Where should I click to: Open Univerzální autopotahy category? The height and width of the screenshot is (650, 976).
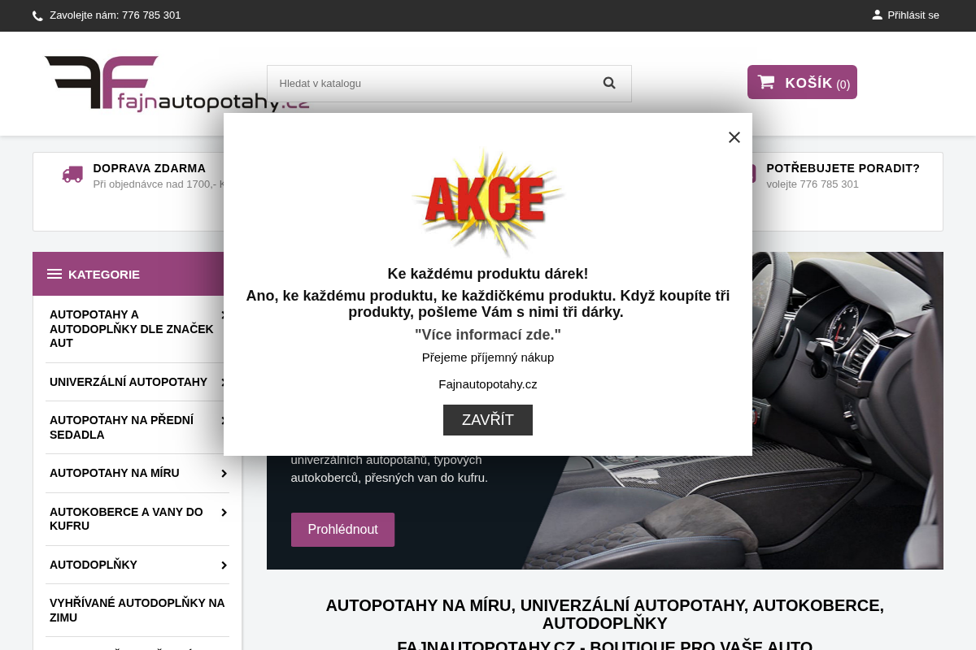pyautogui.click(x=129, y=382)
